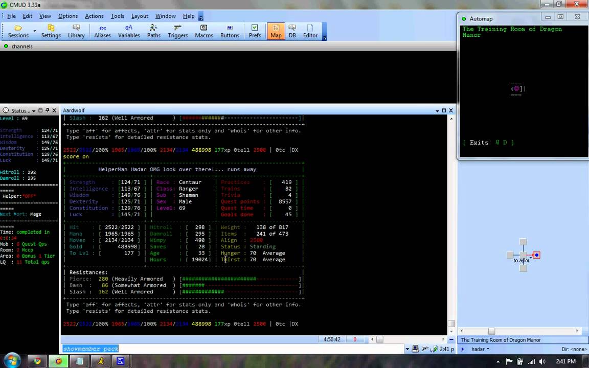Click the Windows Start button

(x=12, y=361)
